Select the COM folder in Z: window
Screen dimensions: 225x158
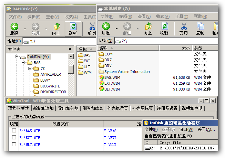106,54
